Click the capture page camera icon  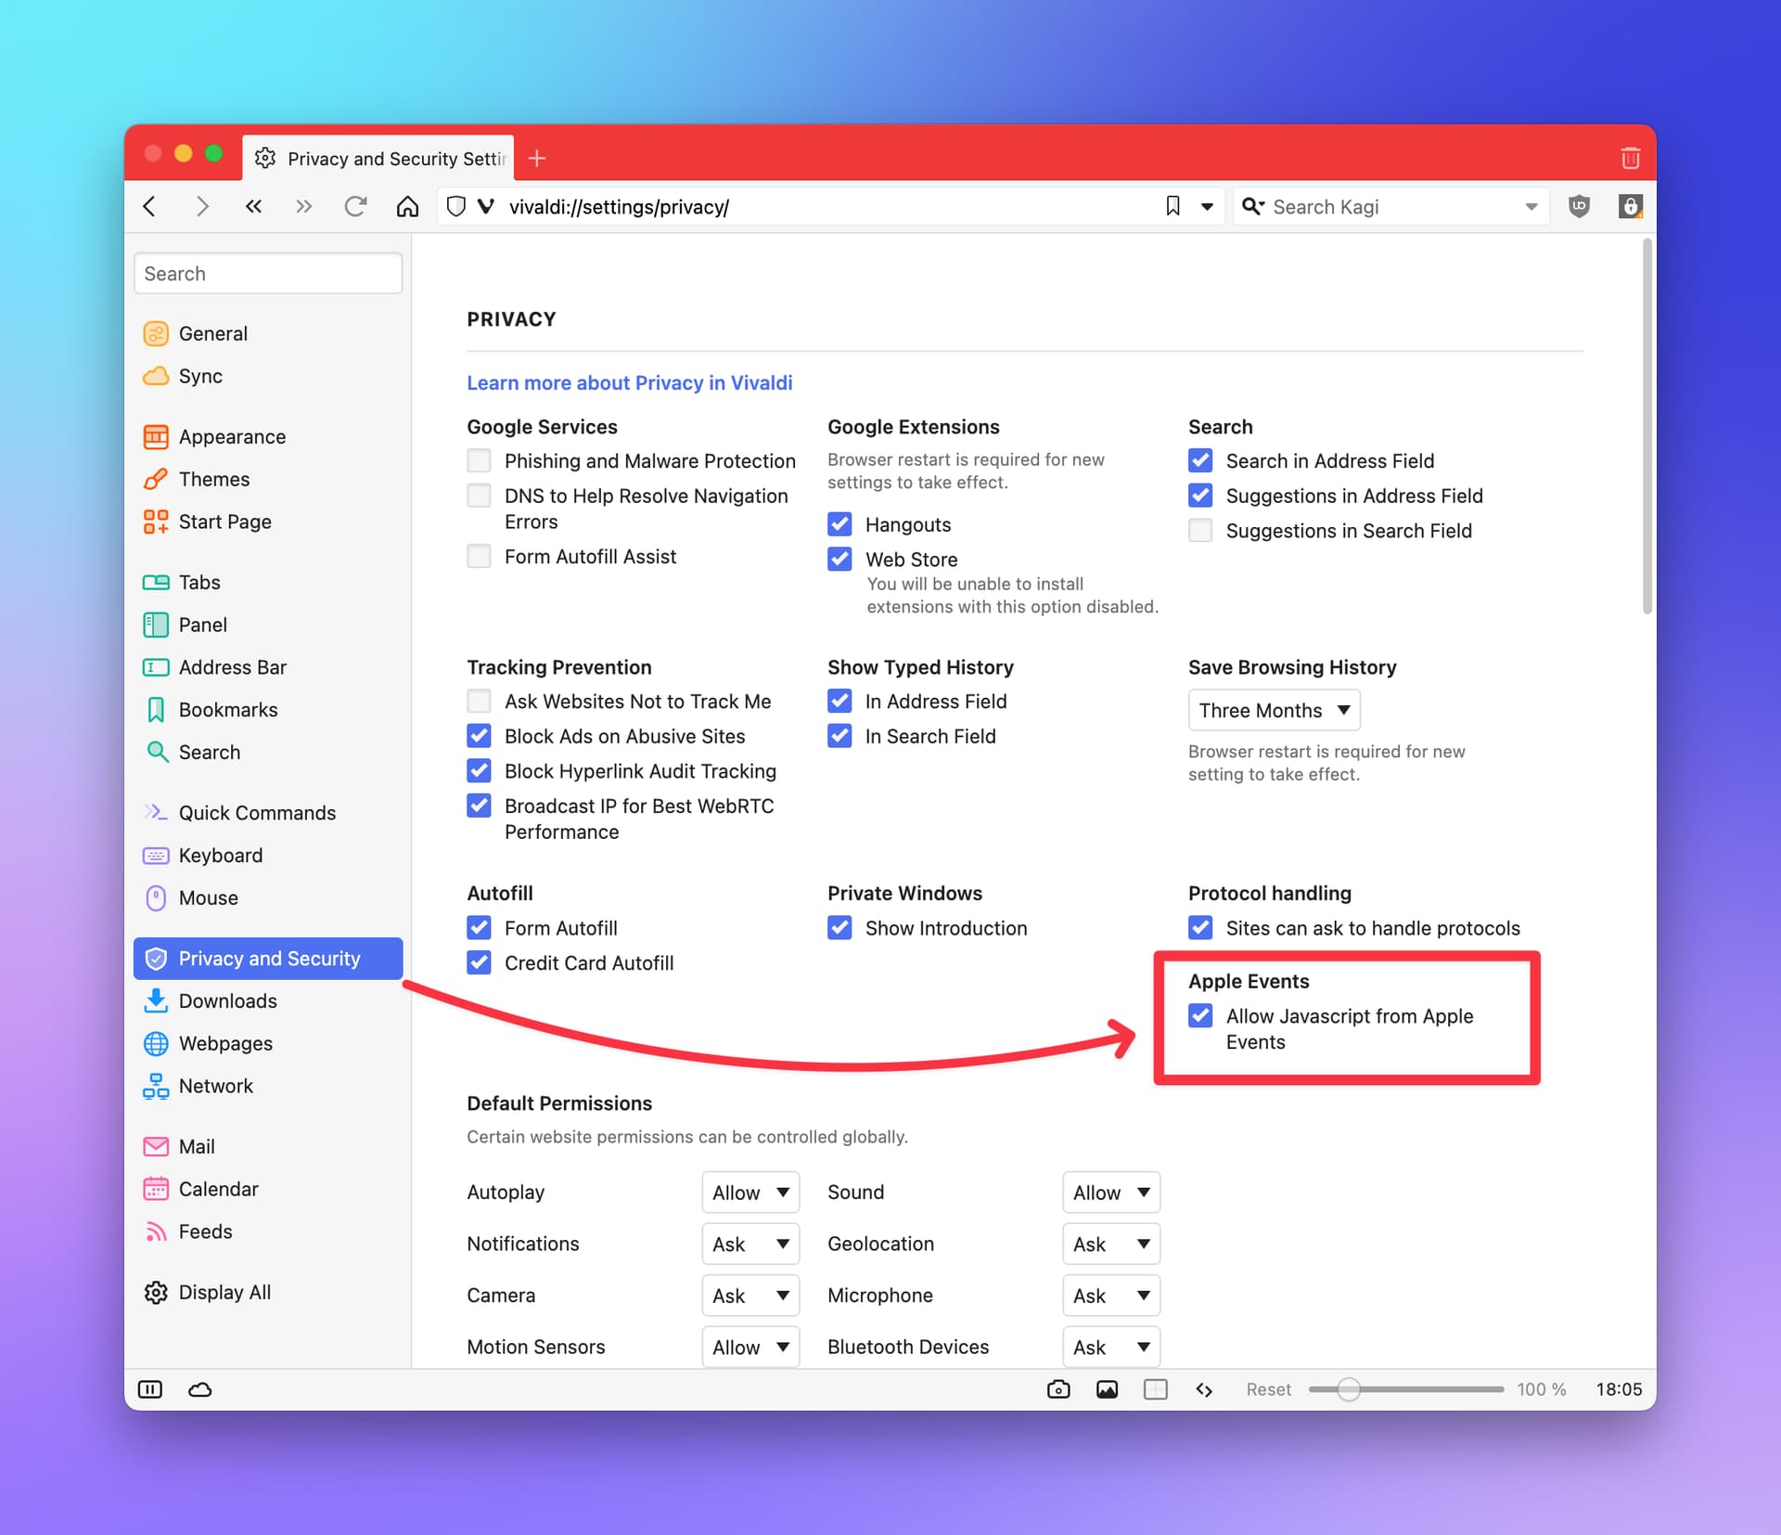point(1058,1389)
